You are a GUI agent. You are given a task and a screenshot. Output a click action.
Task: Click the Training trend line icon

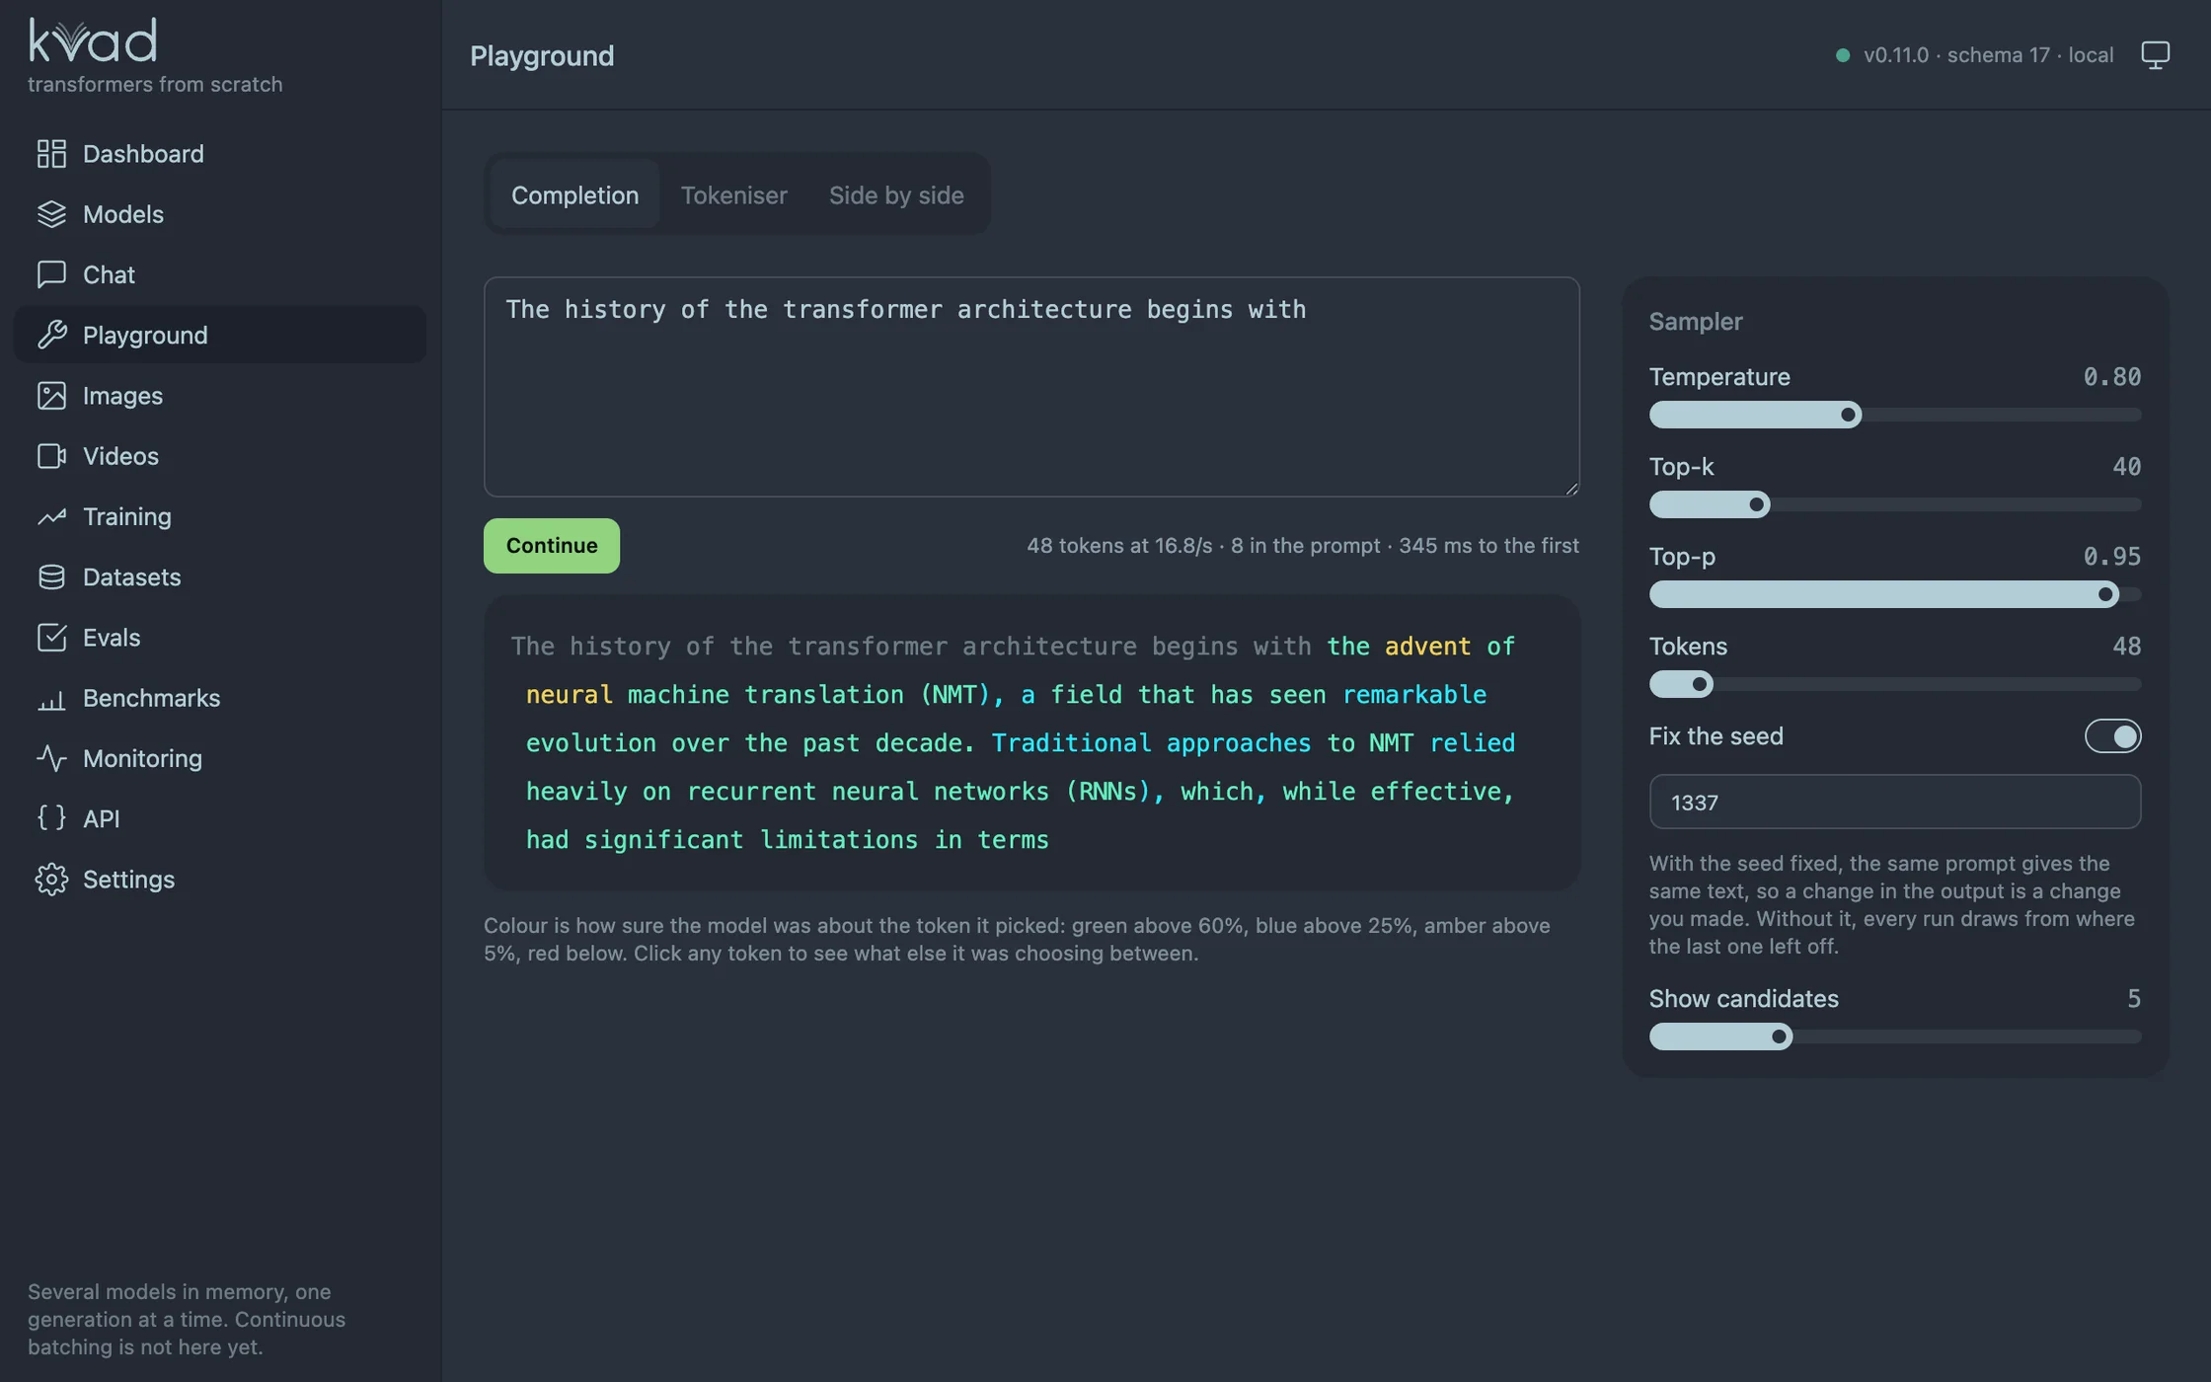[51, 516]
